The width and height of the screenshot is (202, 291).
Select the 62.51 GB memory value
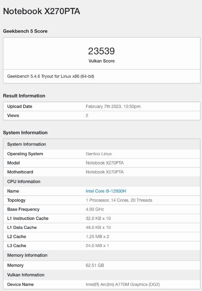[x=95, y=265]
